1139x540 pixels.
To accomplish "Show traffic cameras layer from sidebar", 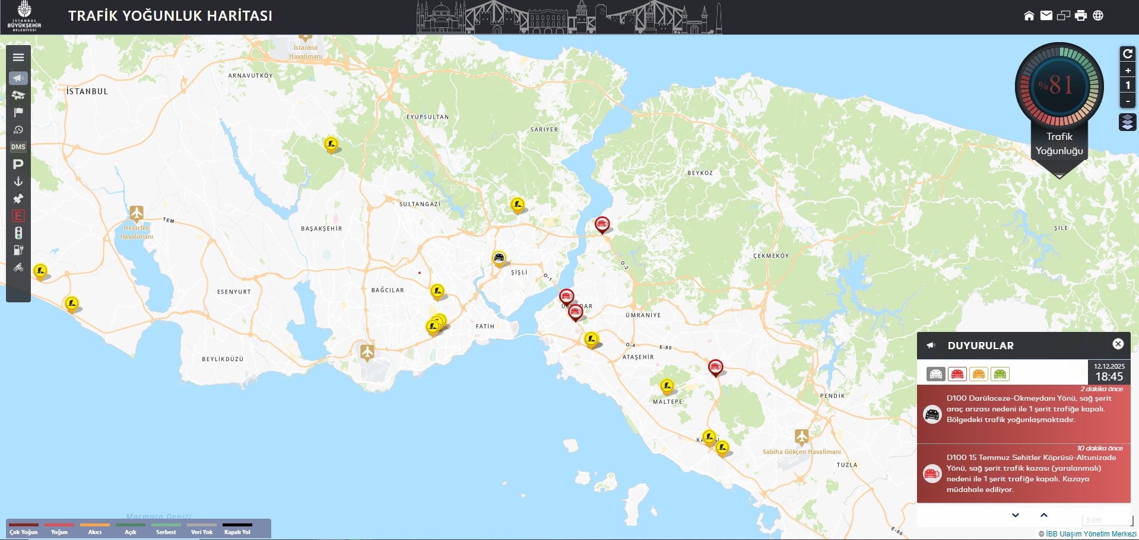I will 18,95.
